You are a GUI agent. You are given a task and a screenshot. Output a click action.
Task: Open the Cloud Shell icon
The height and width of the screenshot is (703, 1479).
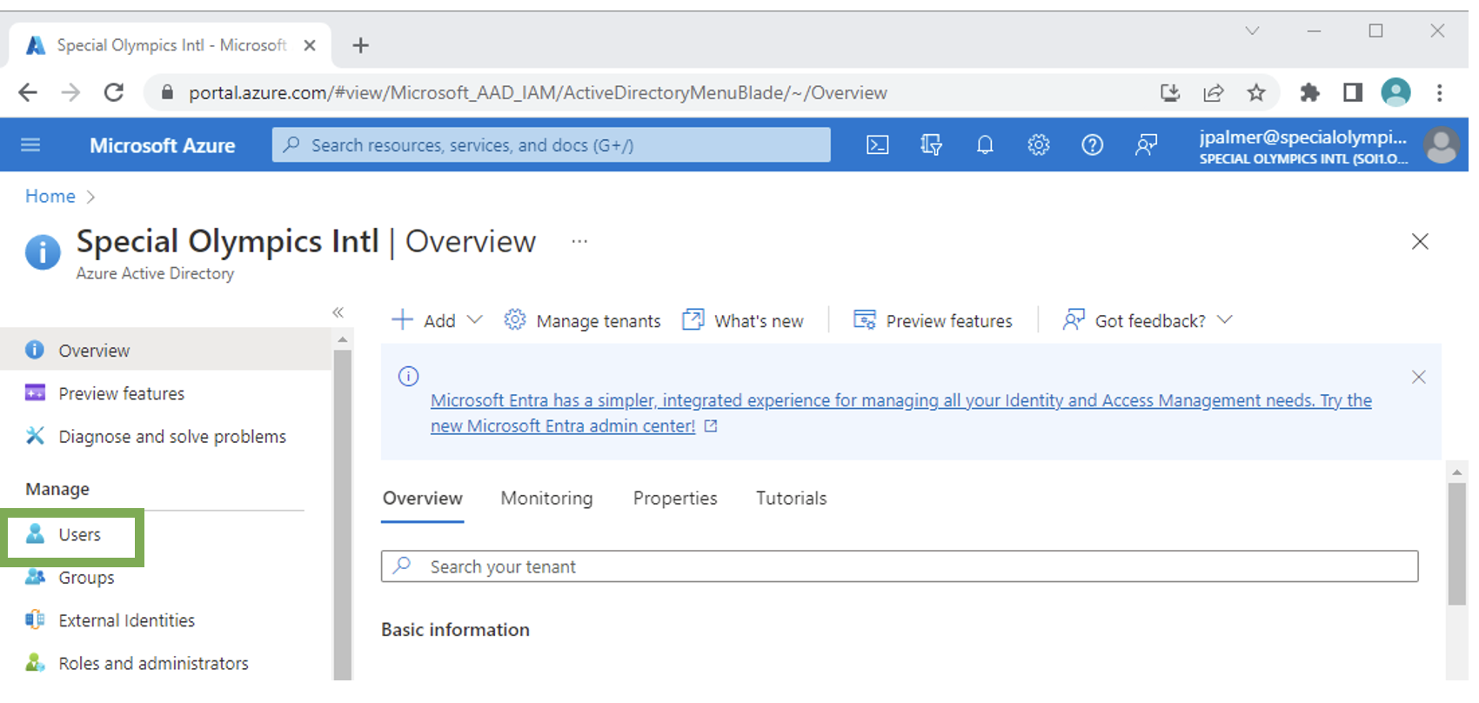click(x=878, y=145)
